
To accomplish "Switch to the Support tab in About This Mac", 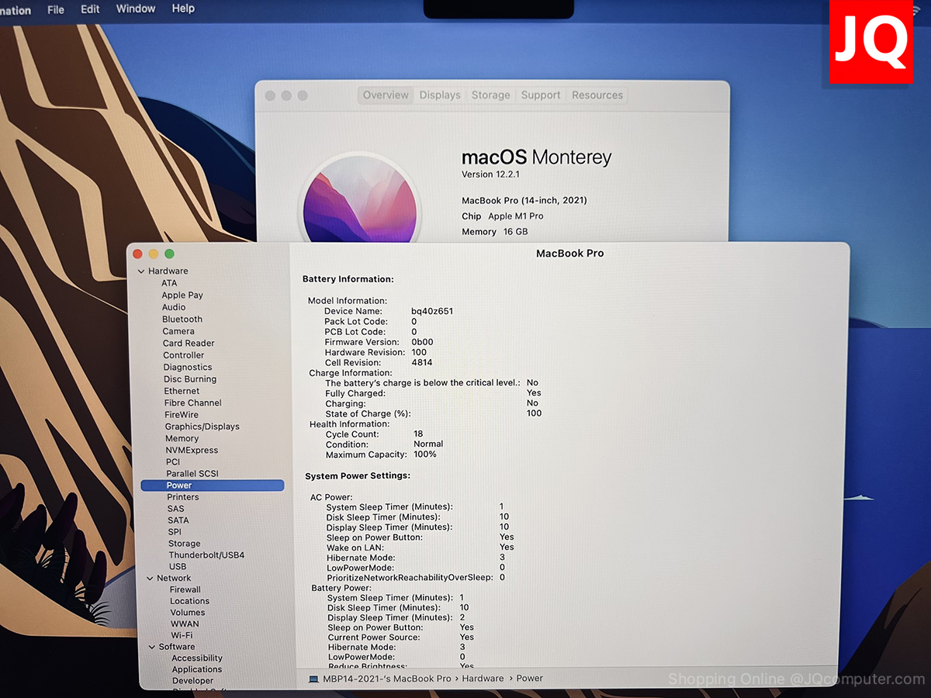I will [x=541, y=95].
